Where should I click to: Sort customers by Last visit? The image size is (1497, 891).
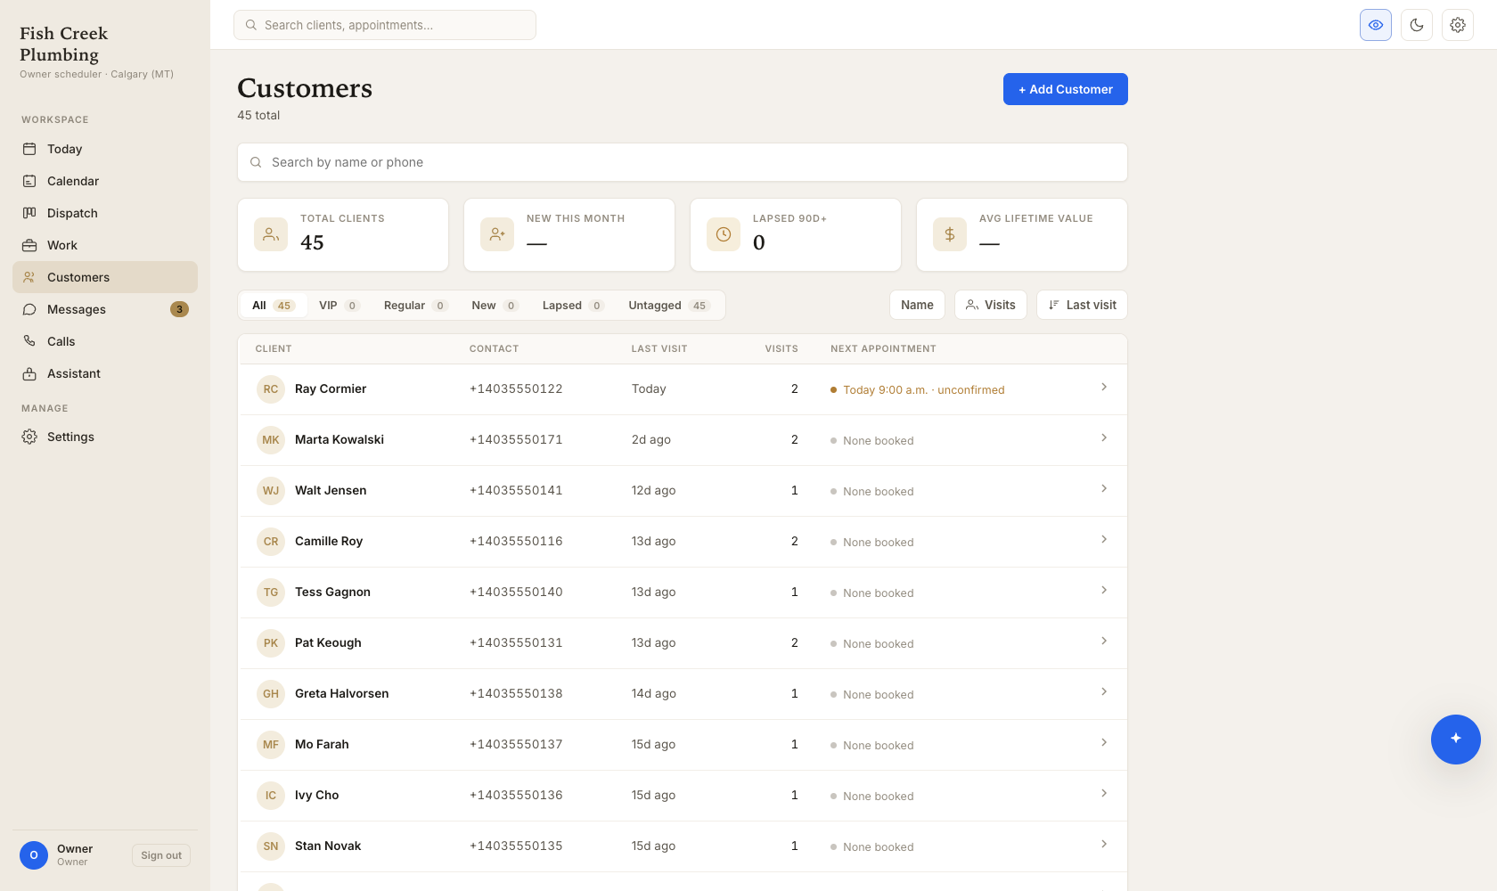(1082, 305)
